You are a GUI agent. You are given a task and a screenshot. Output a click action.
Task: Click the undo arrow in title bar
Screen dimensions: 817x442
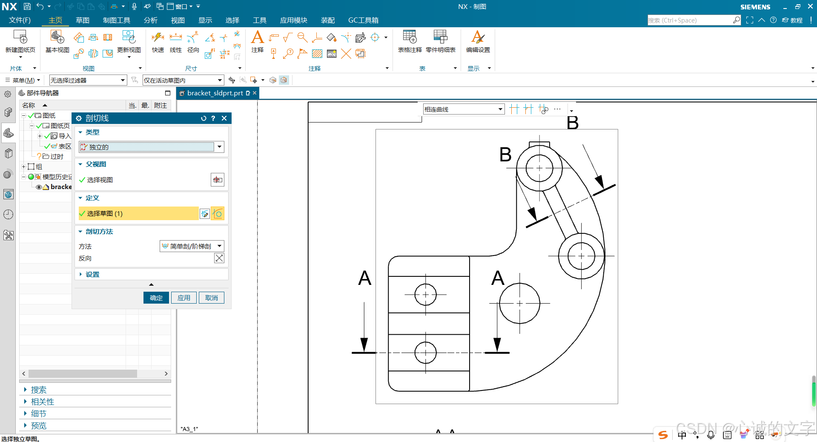pos(40,6)
